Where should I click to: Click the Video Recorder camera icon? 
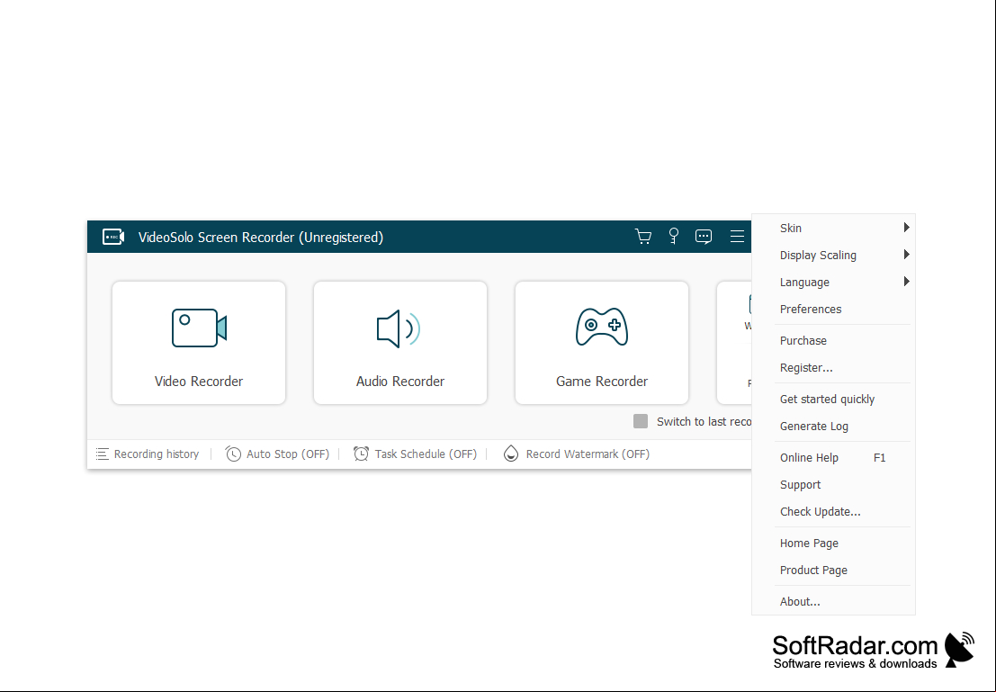click(x=199, y=328)
